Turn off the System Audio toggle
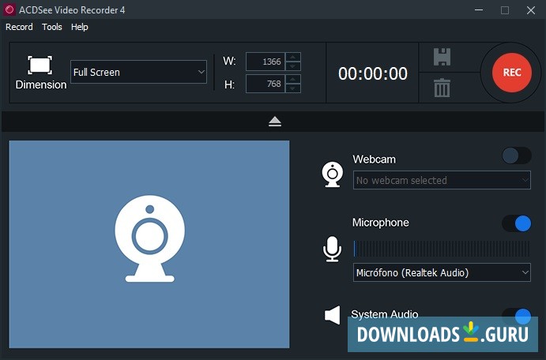This screenshot has height=360, width=546. (517, 316)
